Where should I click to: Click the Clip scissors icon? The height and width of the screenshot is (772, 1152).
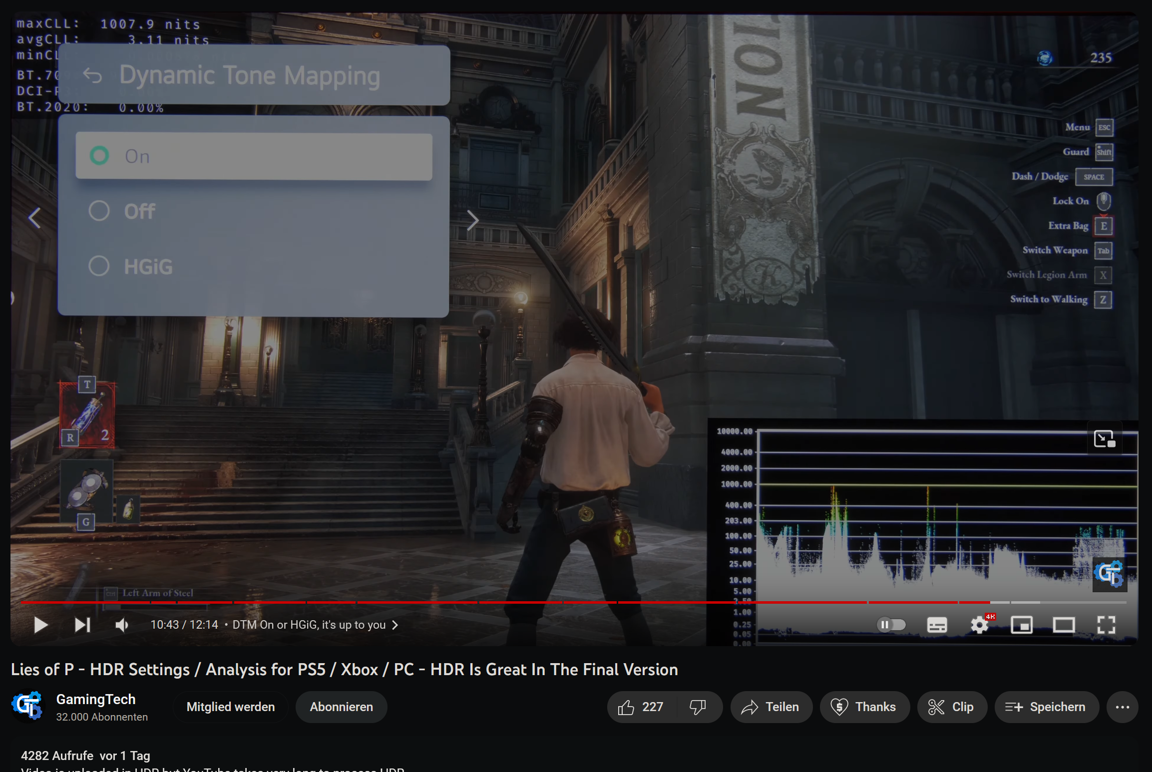[x=935, y=707]
